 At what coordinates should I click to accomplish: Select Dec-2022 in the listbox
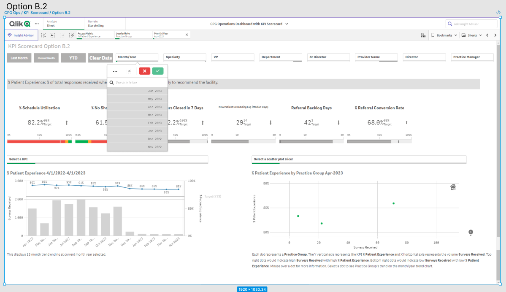click(137, 139)
